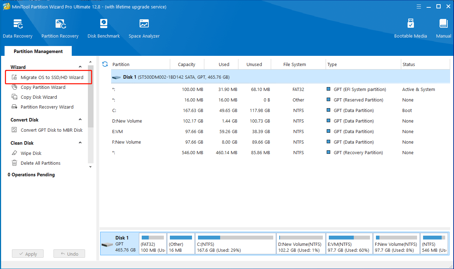Screen dimensions: 454x269
Task: Open Partition Recovery Wizard link
Action: point(47,107)
